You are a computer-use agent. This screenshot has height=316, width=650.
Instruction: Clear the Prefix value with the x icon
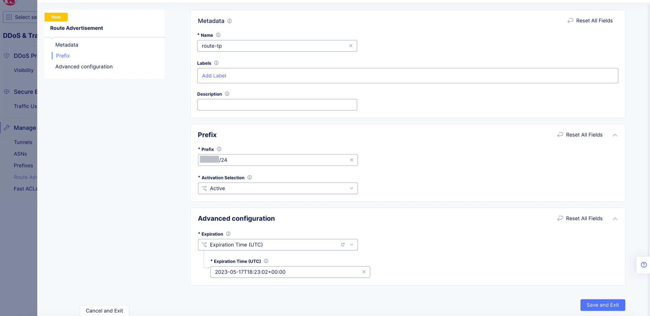point(351,160)
